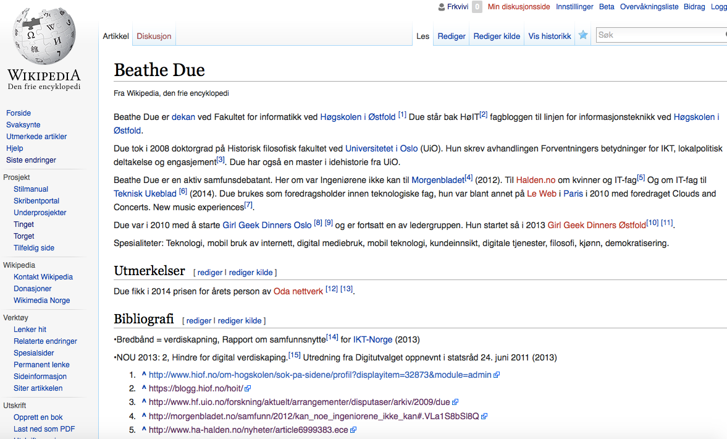Follow Girl Geek Dinners Oslo link

(267, 225)
